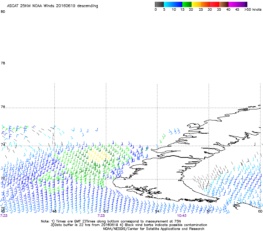Click the title text "ASCAT 25KM NOAA Winds 20160619 descending"
Image resolution: width=263 pixels, height=231 pixels.
point(52,6)
